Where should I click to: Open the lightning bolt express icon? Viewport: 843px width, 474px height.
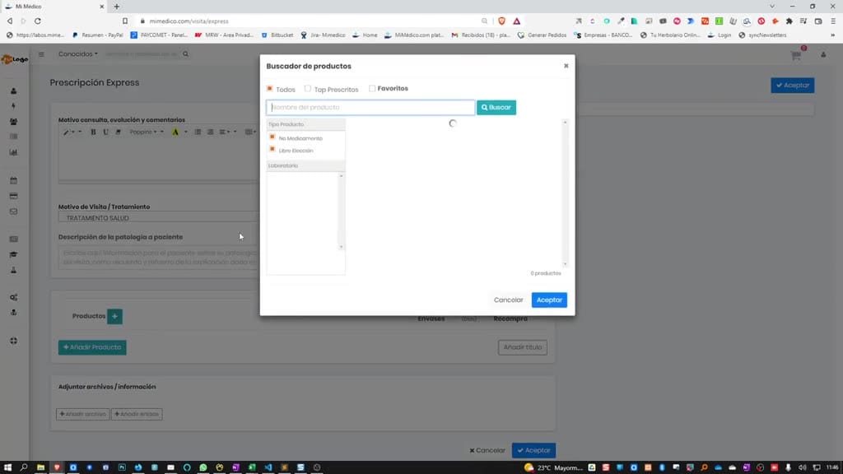pyautogui.click(x=13, y=106)
